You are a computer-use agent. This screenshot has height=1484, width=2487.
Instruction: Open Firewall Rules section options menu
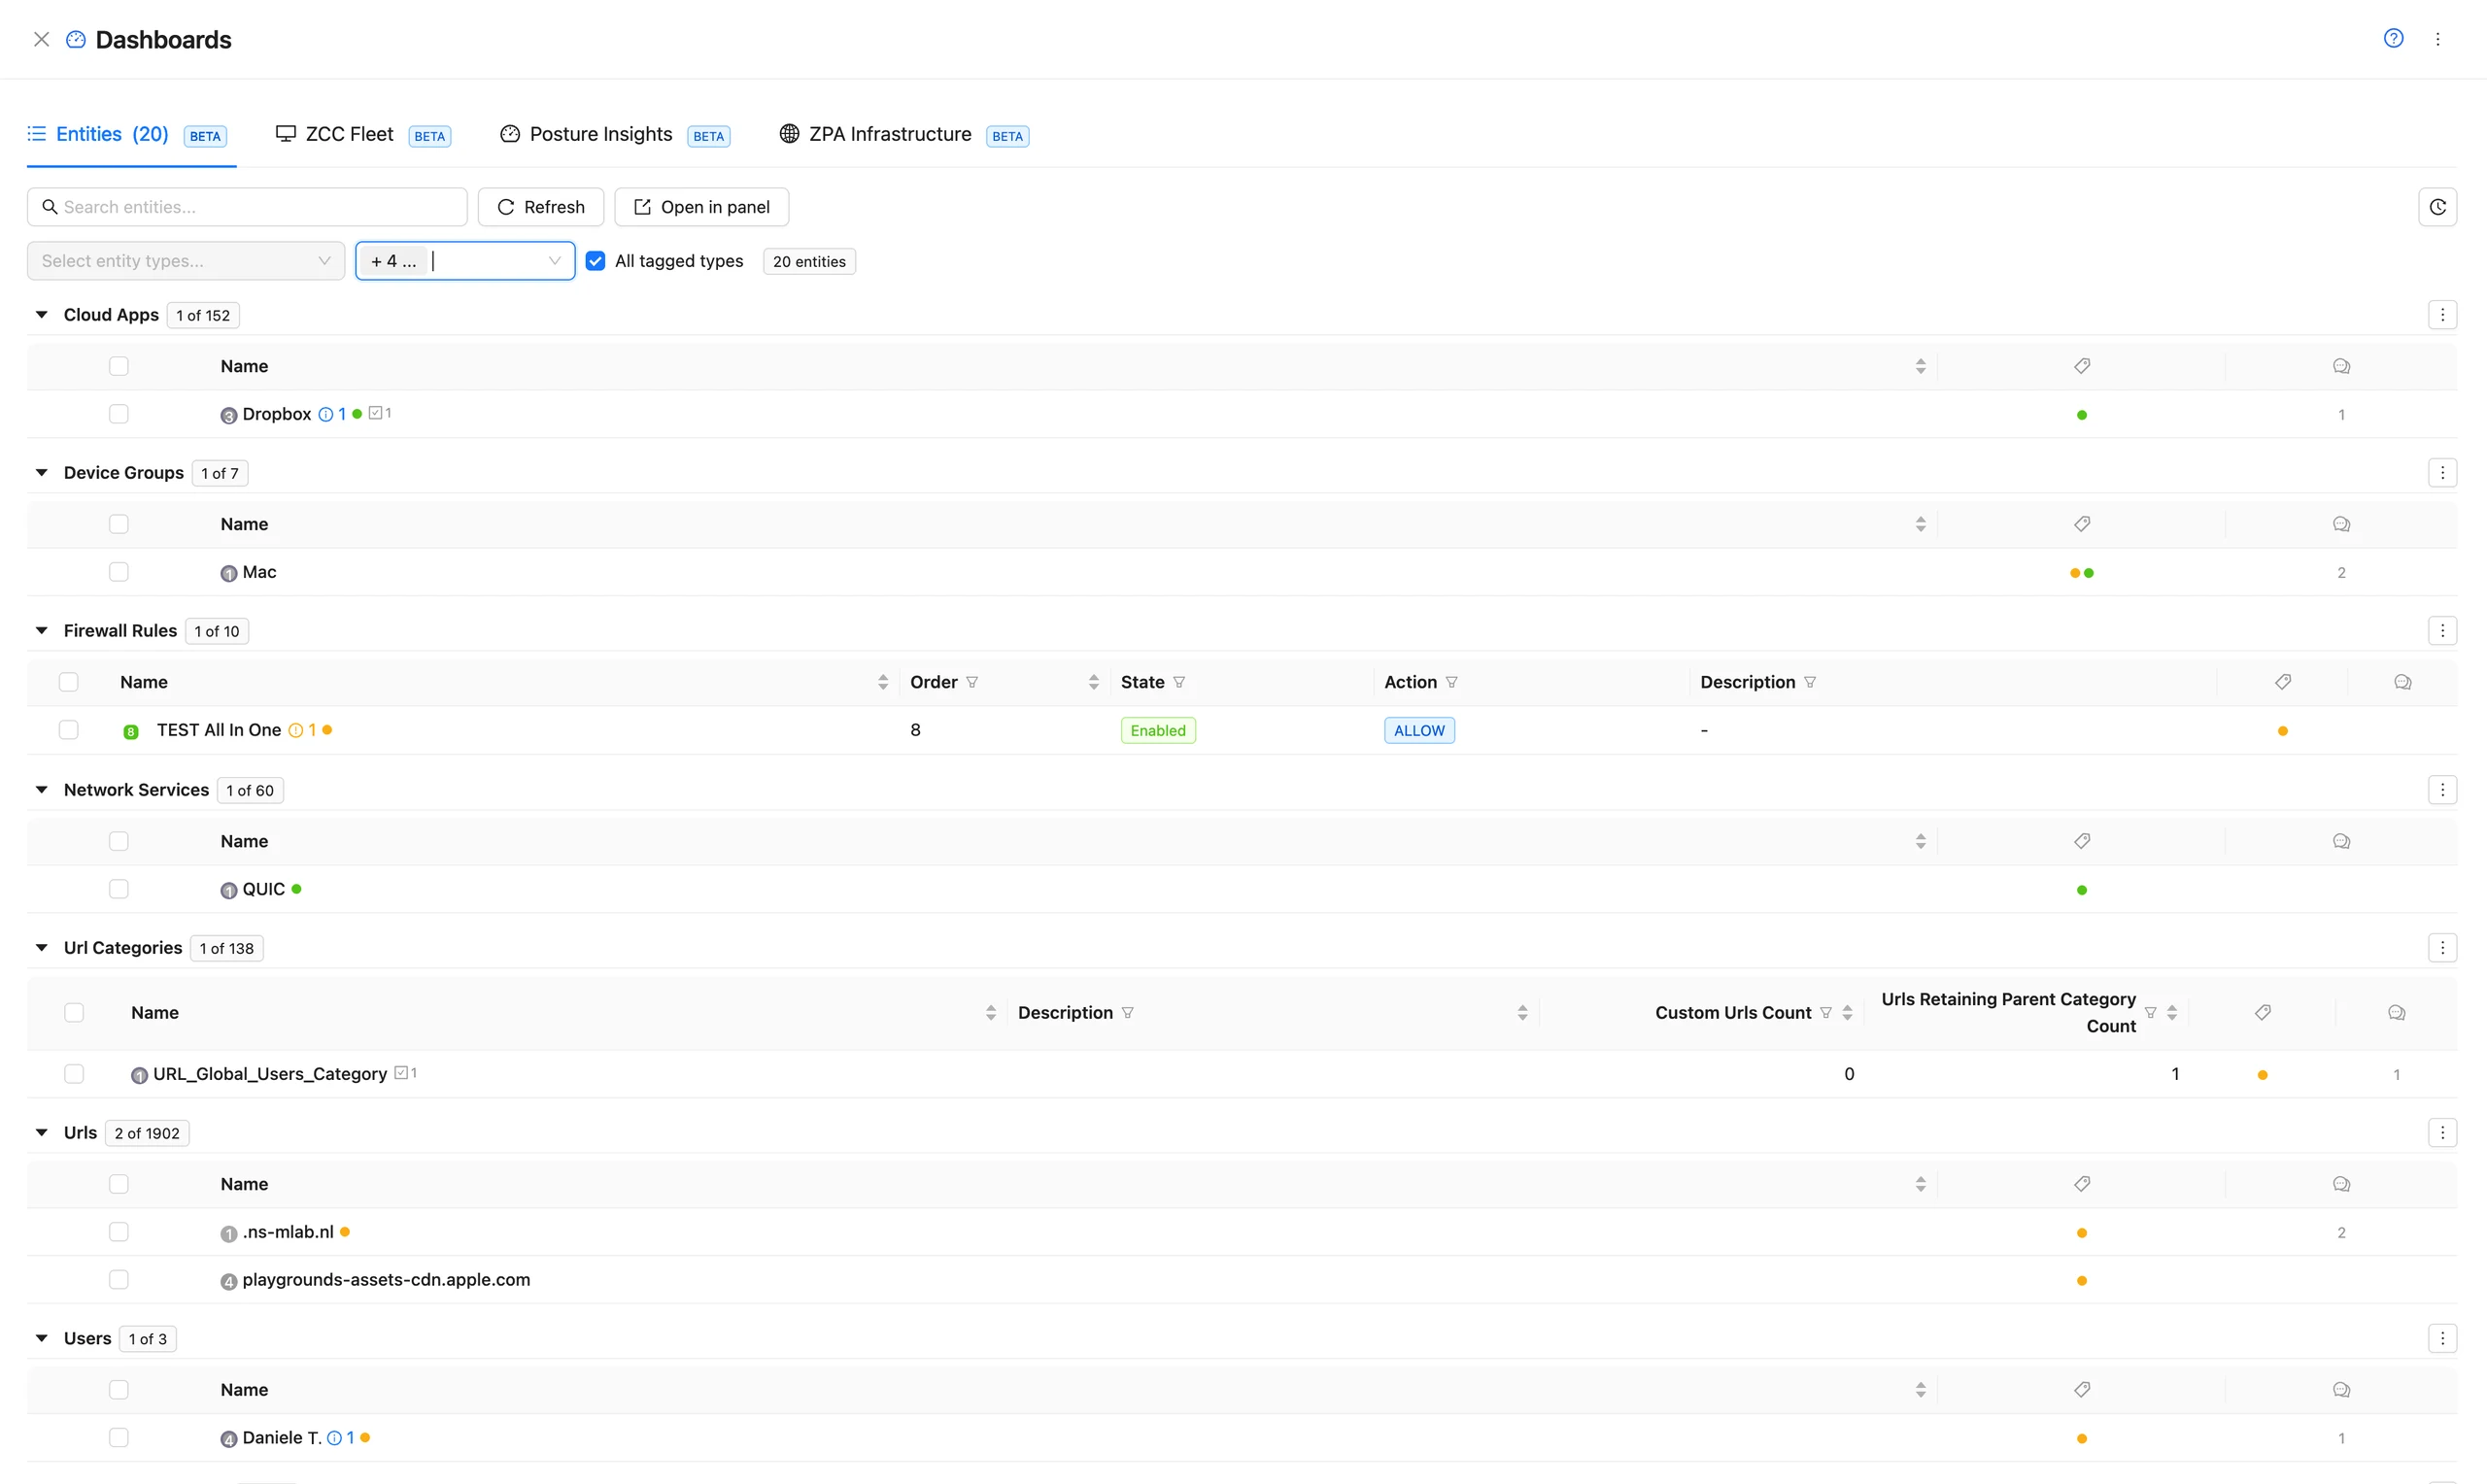pos(2442,631)
